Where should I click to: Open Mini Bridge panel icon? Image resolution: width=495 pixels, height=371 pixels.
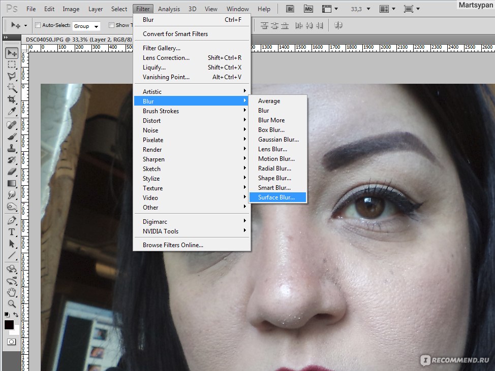[308, 9]
